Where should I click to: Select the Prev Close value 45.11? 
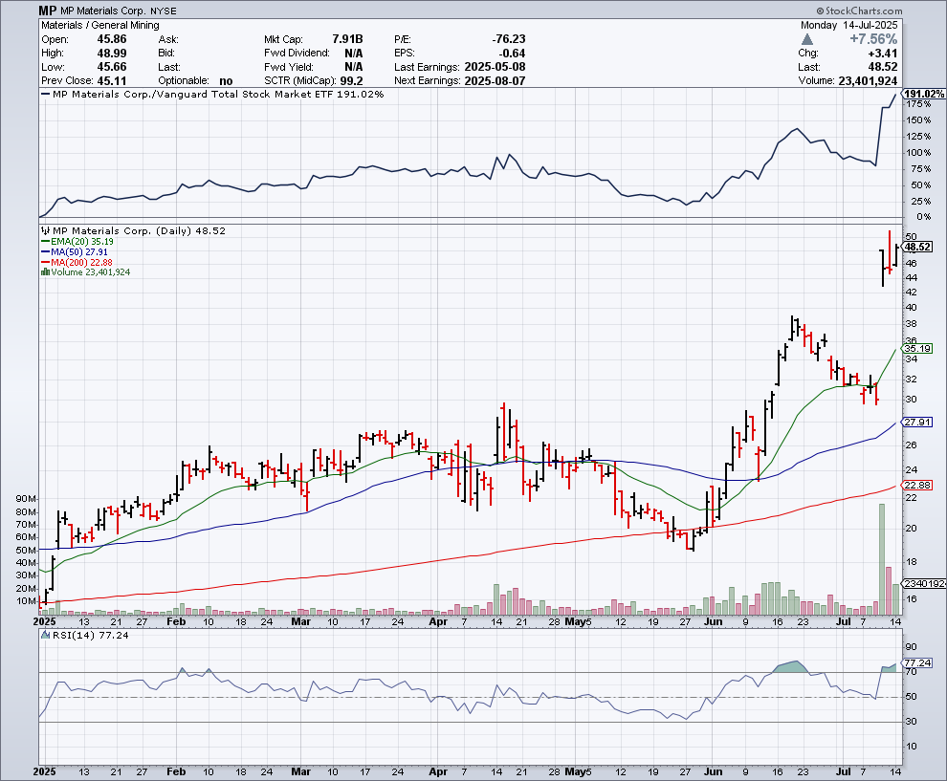click(x=112, y=81)
